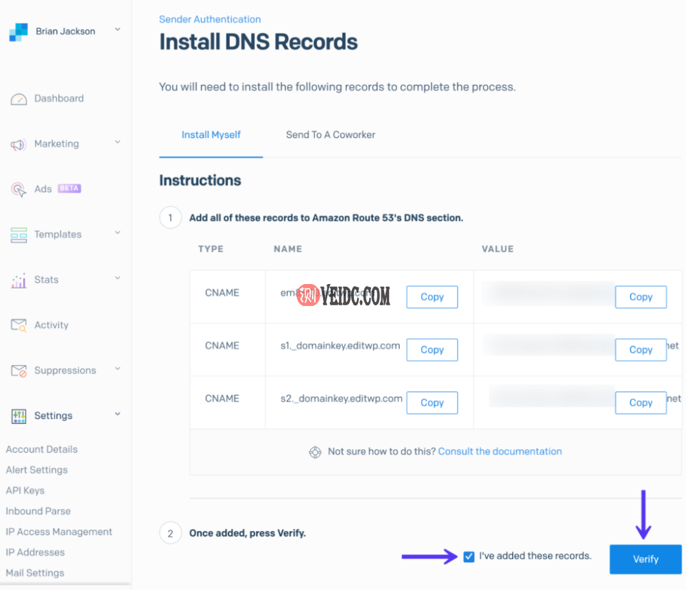Select the Activity envelope icon
The height and width of the screenshot is (590, 686).
pos(19,325)
